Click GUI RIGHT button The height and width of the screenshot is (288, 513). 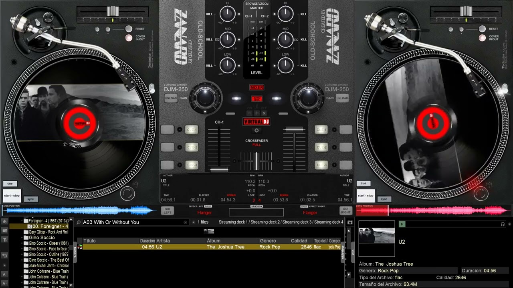345,210
